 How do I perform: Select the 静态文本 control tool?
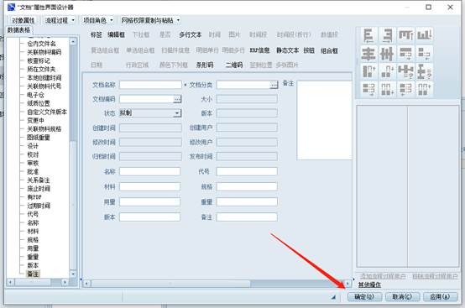pos(287,50)
